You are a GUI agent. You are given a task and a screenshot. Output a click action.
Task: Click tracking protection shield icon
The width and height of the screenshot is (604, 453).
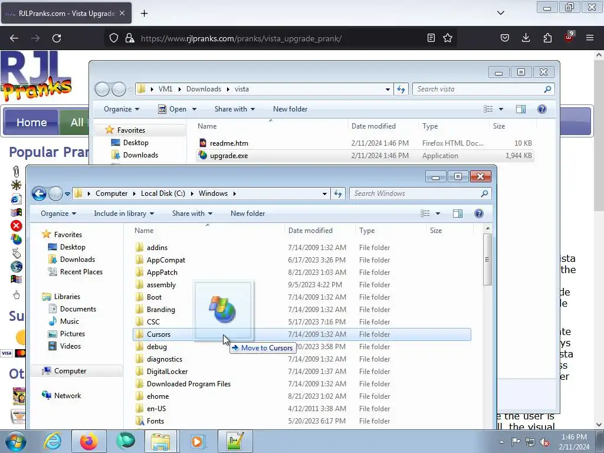coord(114,38)
